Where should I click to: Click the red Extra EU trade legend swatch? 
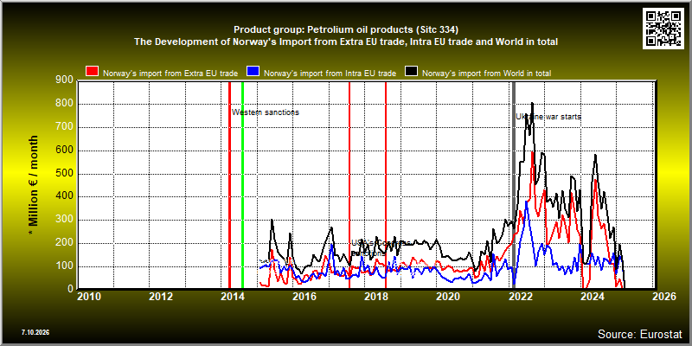(92, 73)
